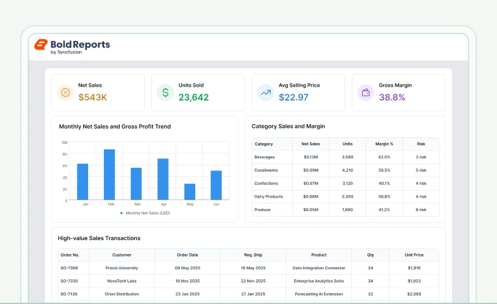The height and width of the screenshot is (304, 497).
Task: Click the 3 risk cell for Beverages
Action: (x=421, y=157)
